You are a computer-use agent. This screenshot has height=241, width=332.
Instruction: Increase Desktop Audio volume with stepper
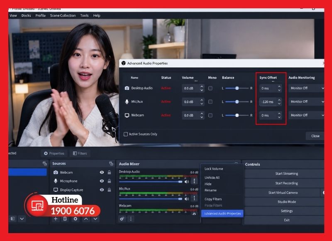(x=202, y=86)
